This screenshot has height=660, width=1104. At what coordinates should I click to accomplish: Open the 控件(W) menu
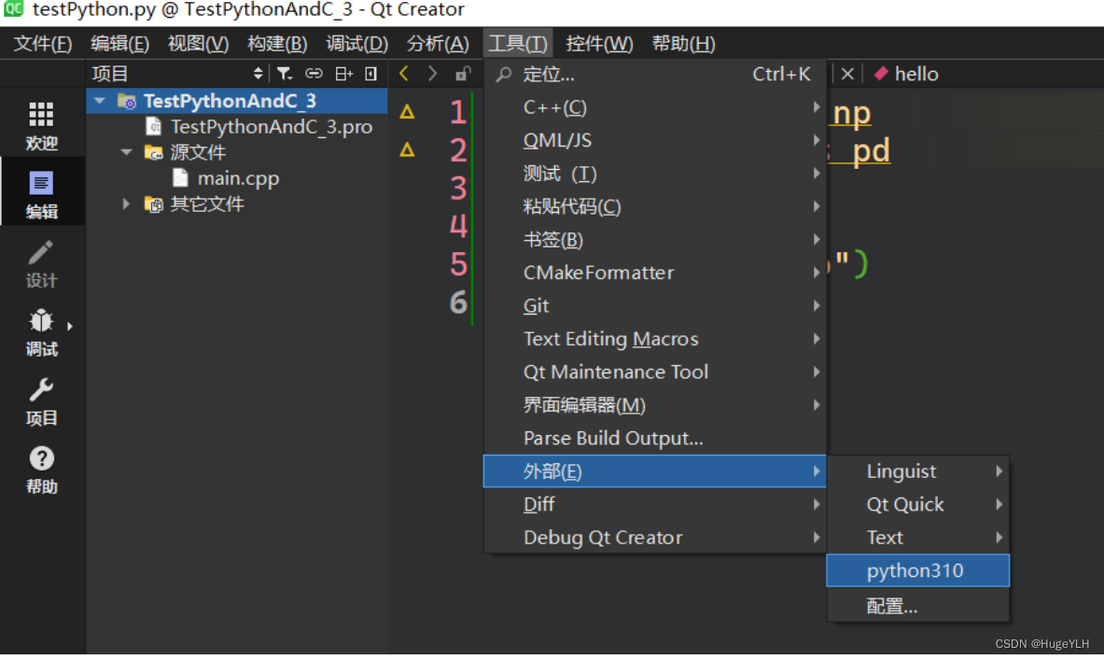coord(599,44)
